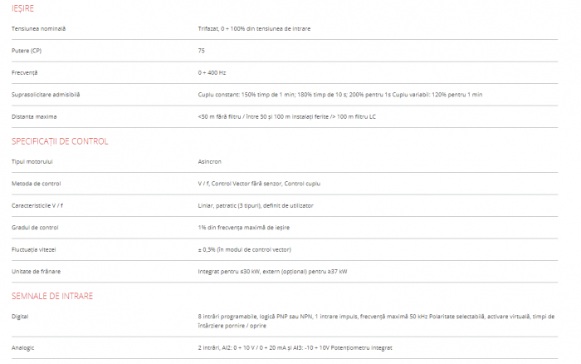Click the IEȘIRE section heading
Viewport: 581px width, 364px height.
tap(23, 8)
